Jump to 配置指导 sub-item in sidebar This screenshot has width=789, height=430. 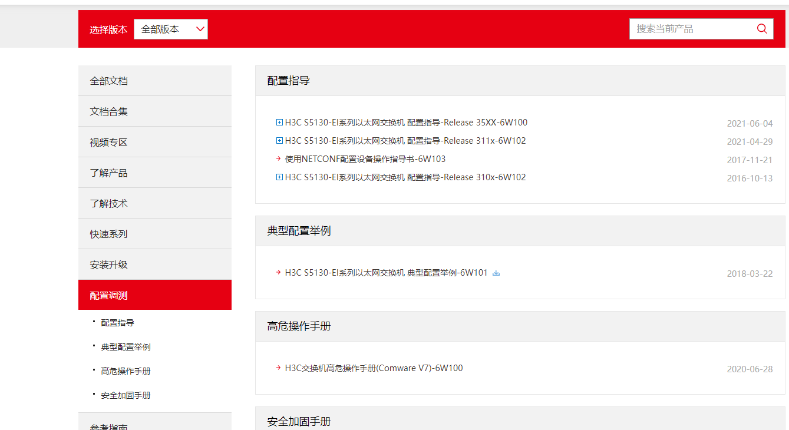118,323
